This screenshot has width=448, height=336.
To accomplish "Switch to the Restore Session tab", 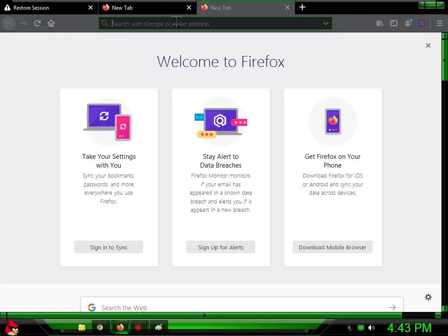I will pos(49,8).
